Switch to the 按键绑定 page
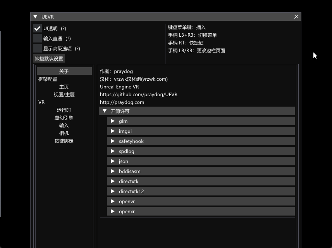332x248 pixels. tap(64, 141)
